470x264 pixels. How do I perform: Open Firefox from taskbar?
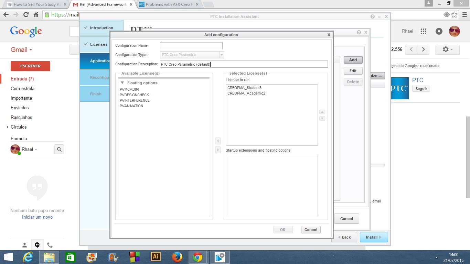point(177,257)
